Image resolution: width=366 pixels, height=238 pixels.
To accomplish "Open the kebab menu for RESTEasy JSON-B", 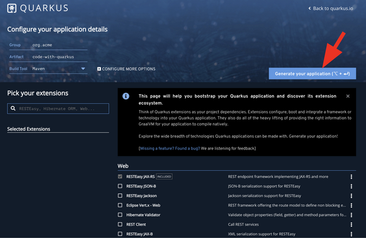I will click(351, 186).
